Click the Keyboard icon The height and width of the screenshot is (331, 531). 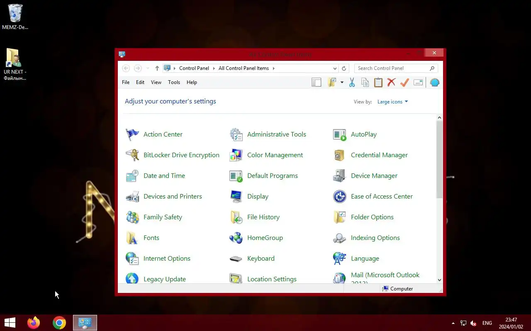(x=236, y=259)
